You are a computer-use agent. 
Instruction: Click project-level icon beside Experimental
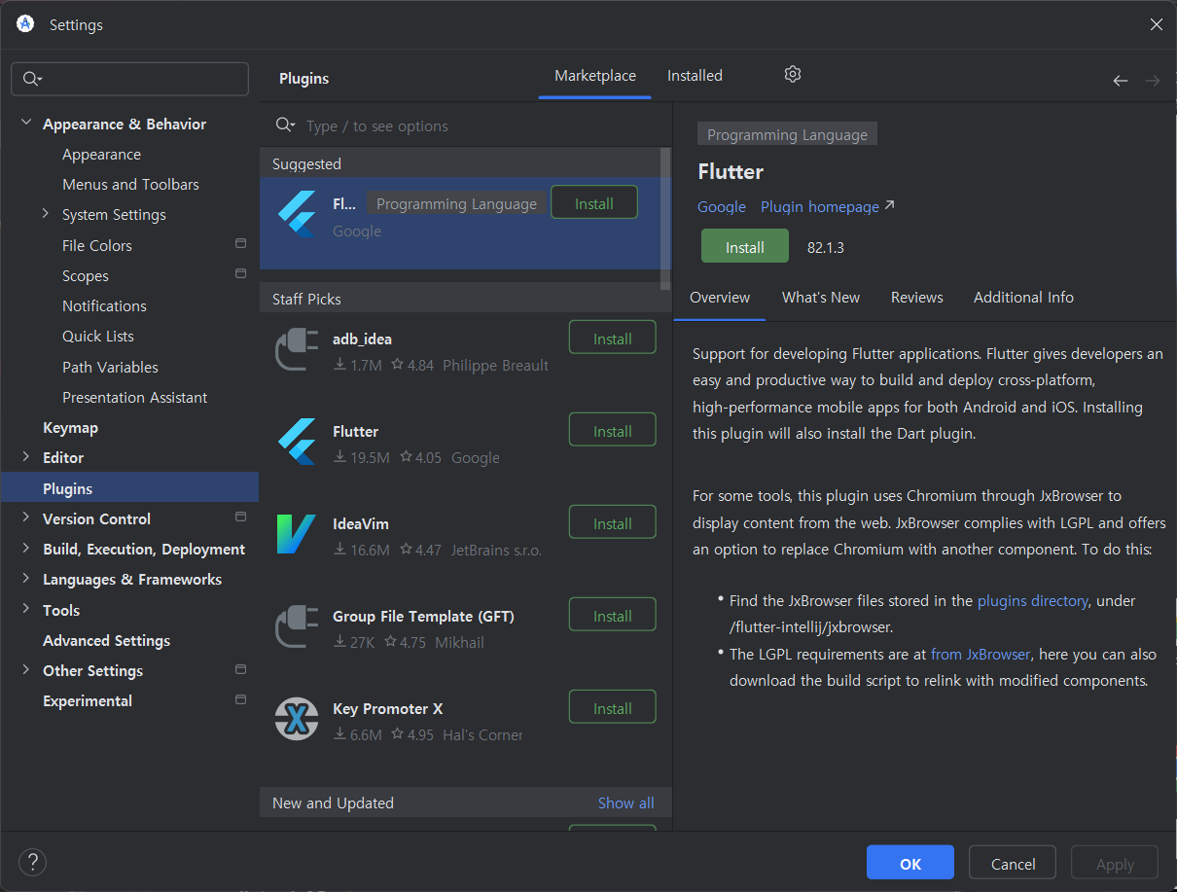tap(240, 699)
